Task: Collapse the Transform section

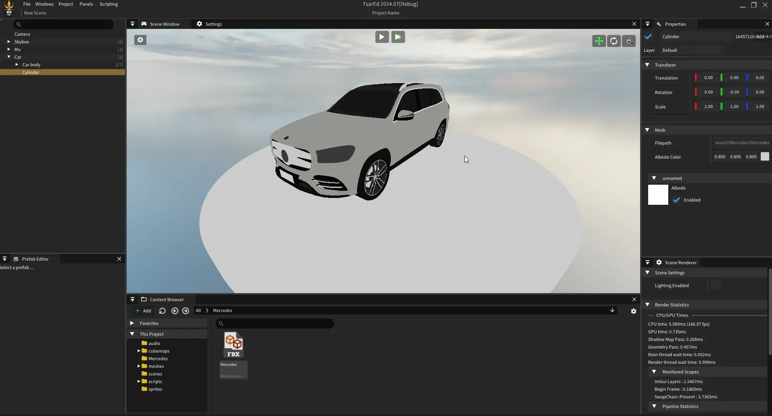Action: [x=647, y=65]
